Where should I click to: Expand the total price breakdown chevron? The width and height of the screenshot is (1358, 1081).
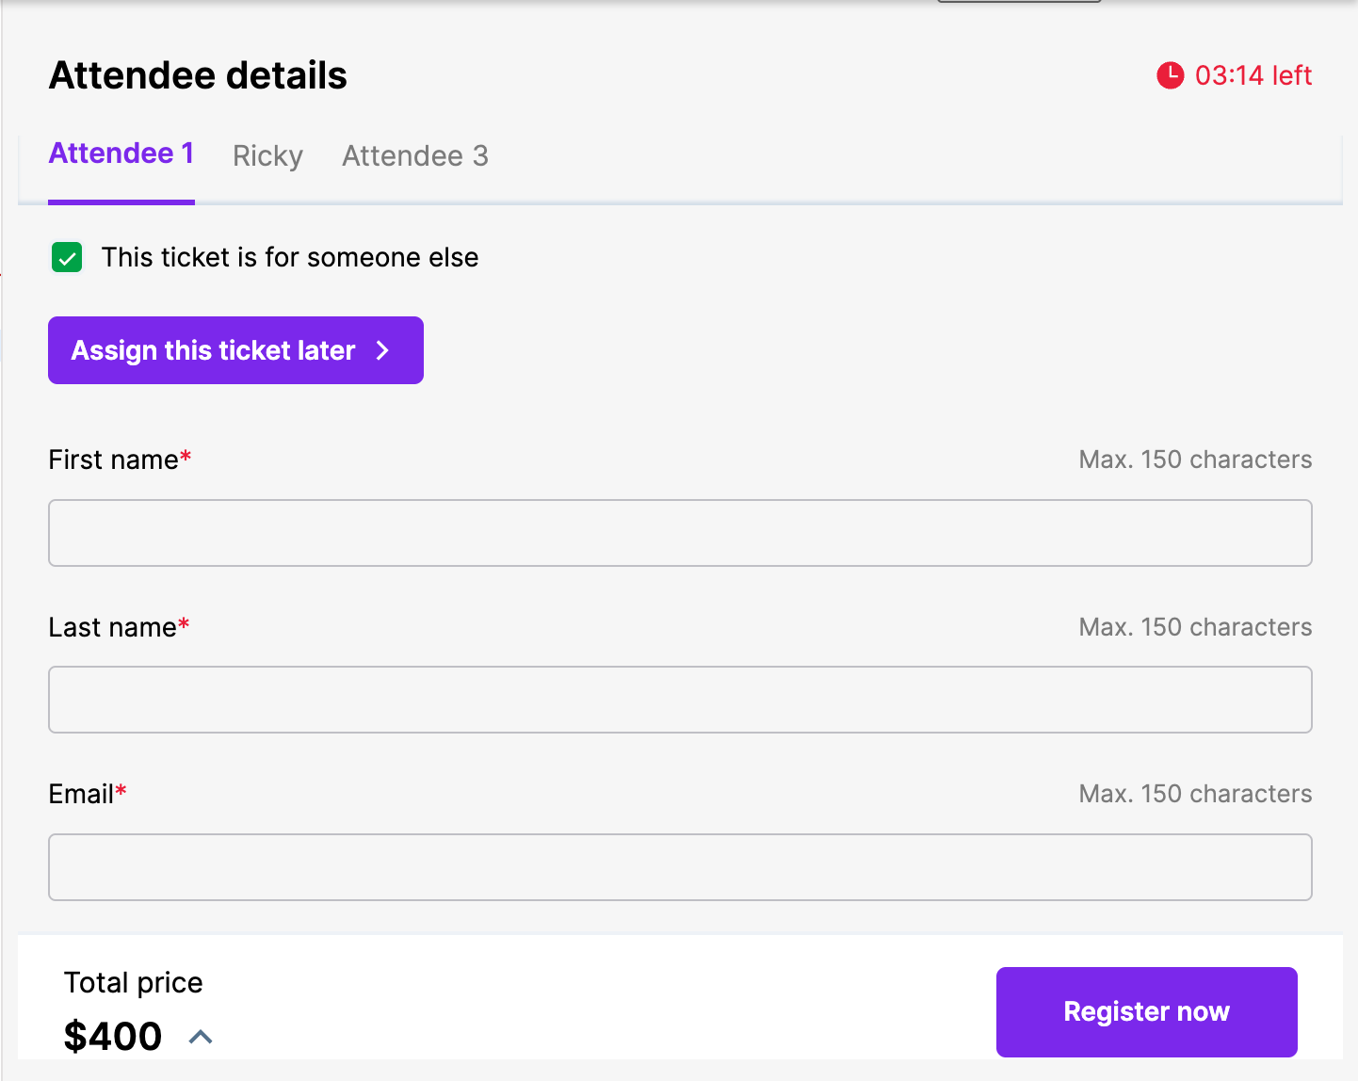click(201, 1037)
